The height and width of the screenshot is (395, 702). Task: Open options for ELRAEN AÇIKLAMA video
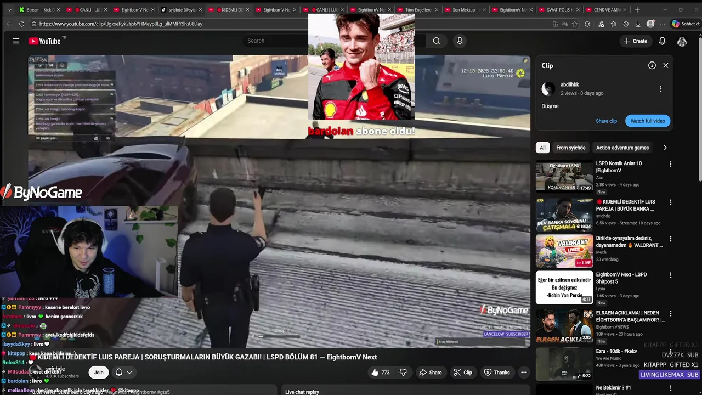point(670,314)
